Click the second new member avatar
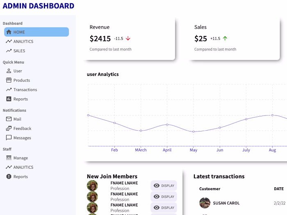This screenshot has width=287, height=215. [92, 197]
